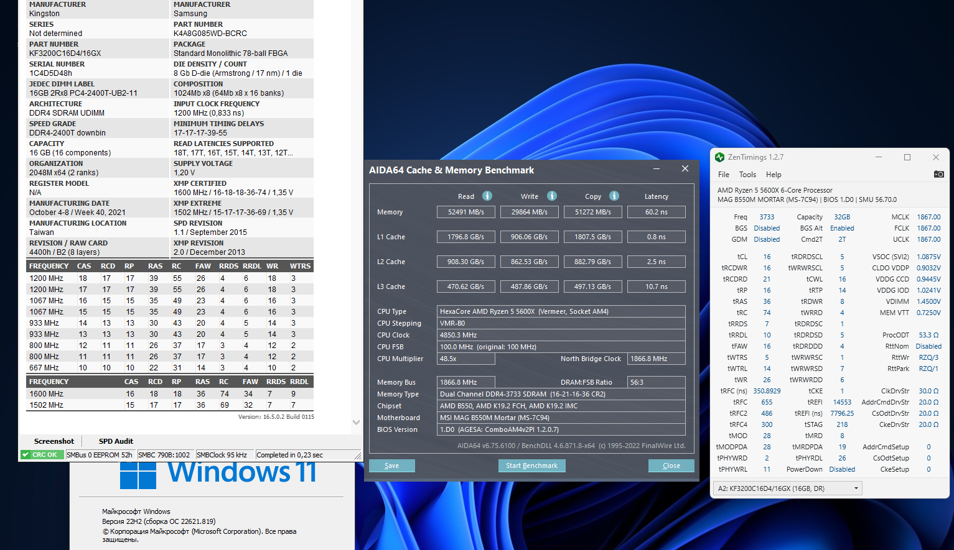This screenshot has width=954, height=550.
Task: Click the Capacity value 32GB in ZenTimings
Action: (x=842, y=217)
